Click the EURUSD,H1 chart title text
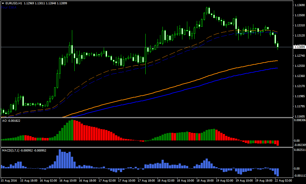The height and width of the screenshot is (184, 306). (x=14, y=3)
